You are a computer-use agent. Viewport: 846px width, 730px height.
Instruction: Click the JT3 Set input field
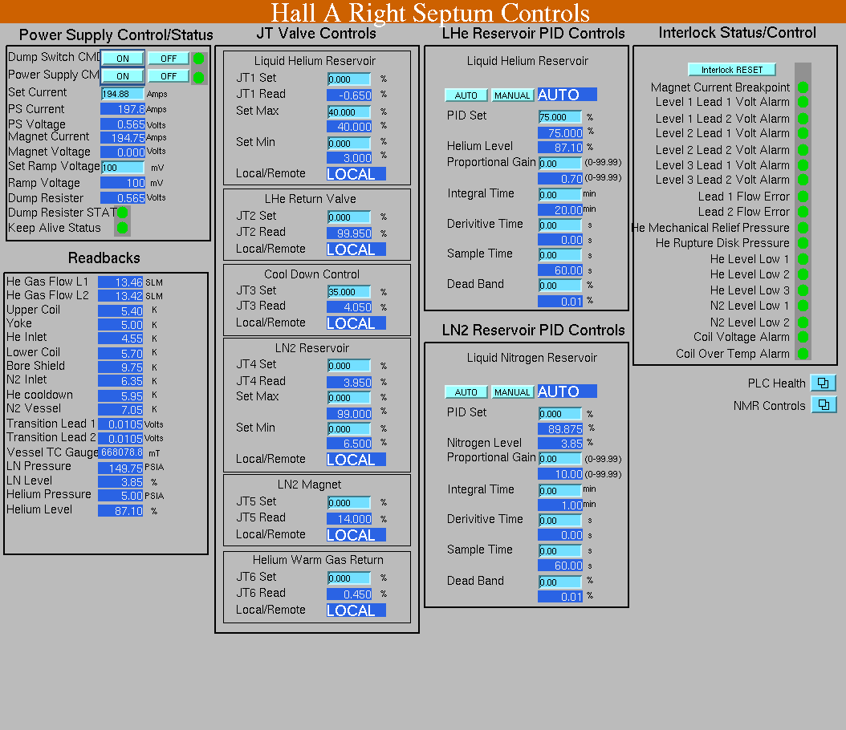[x=349, y=292]
